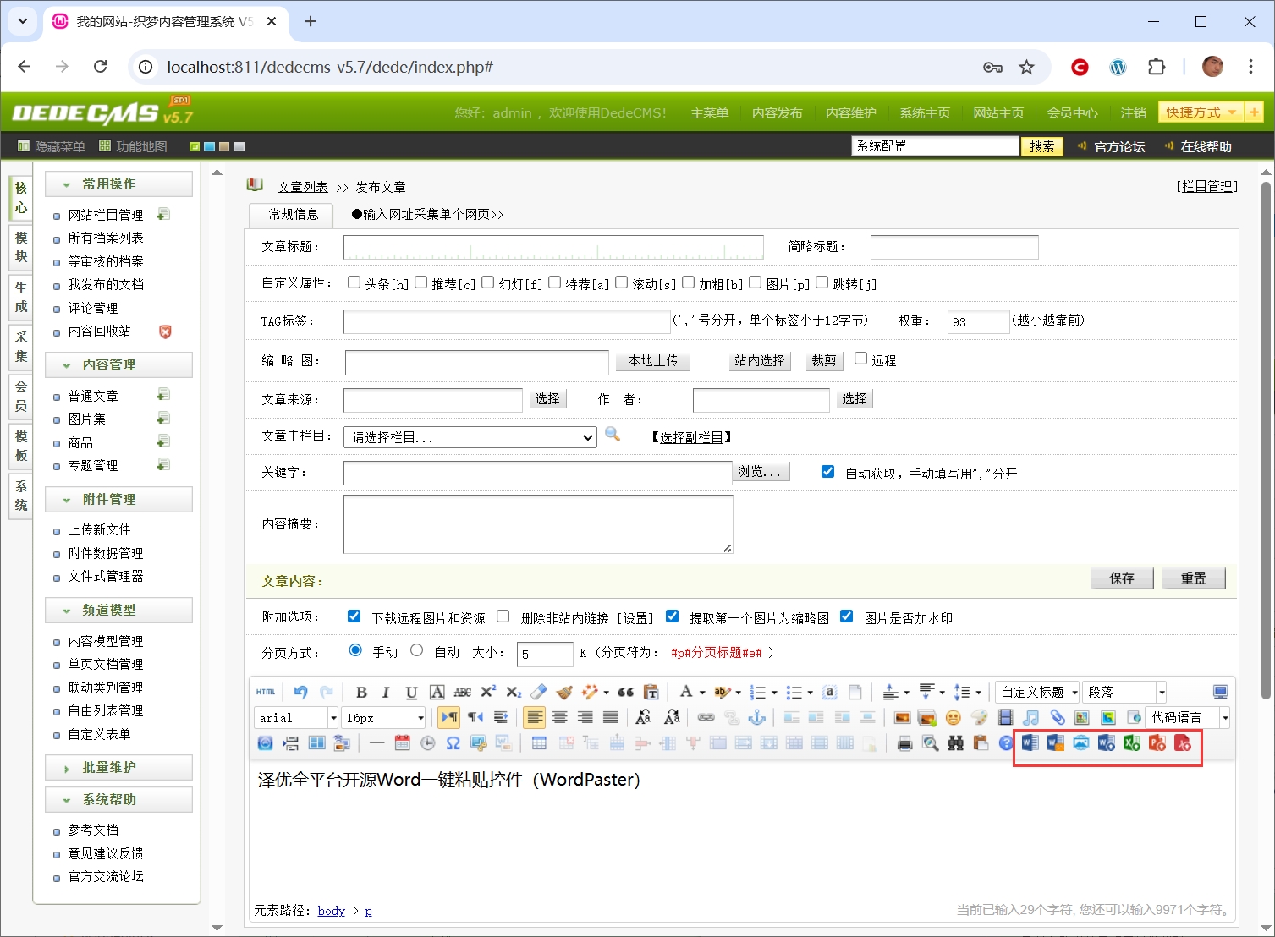Viewport: 1275px width, 937px height.
Task: Insert music with the music note icon
Action: (x=1030, y=718)
